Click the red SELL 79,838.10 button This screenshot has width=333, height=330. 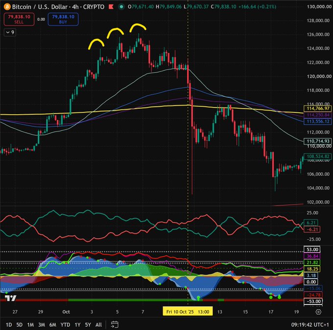[19, 19]
